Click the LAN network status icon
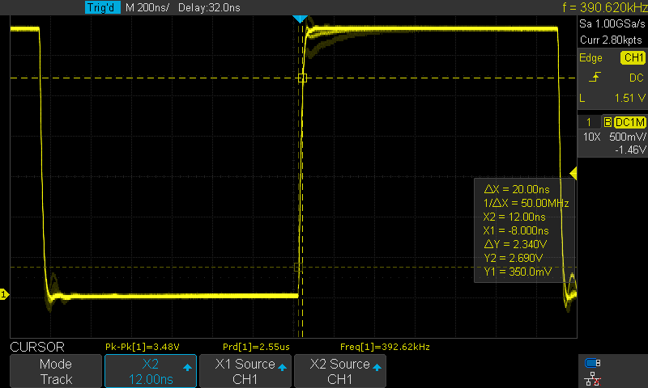The image size is (648, 388). 593,377
